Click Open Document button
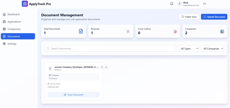This screenshot has width=230, height=108. pos(74,95)
